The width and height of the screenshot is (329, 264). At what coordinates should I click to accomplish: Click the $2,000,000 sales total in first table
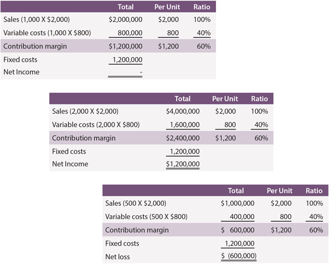point(126,20)
